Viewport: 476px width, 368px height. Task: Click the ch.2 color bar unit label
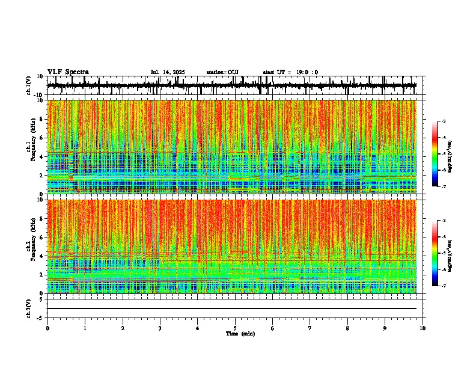[x=450, y=256]
